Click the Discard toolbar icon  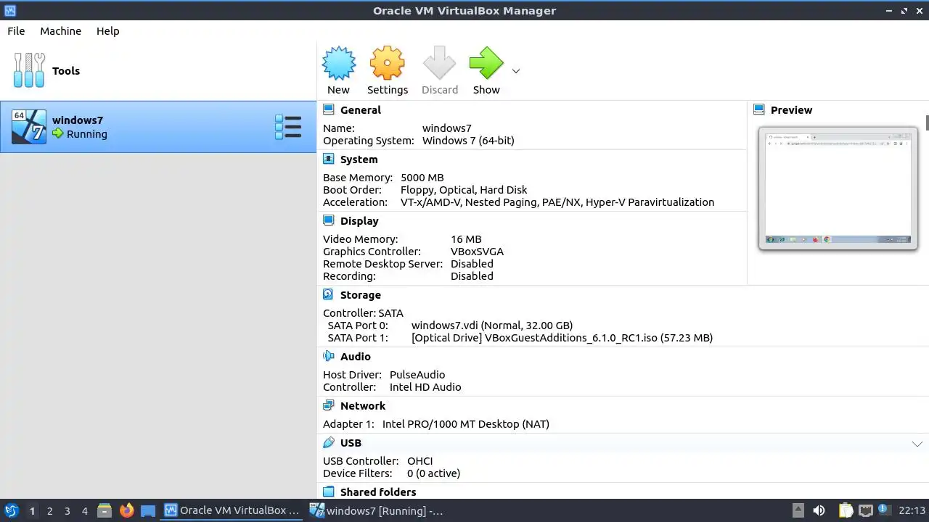click(x=439, y=64)
